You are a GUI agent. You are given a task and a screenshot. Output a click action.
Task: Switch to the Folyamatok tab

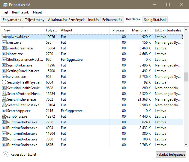tap(12, 20)
